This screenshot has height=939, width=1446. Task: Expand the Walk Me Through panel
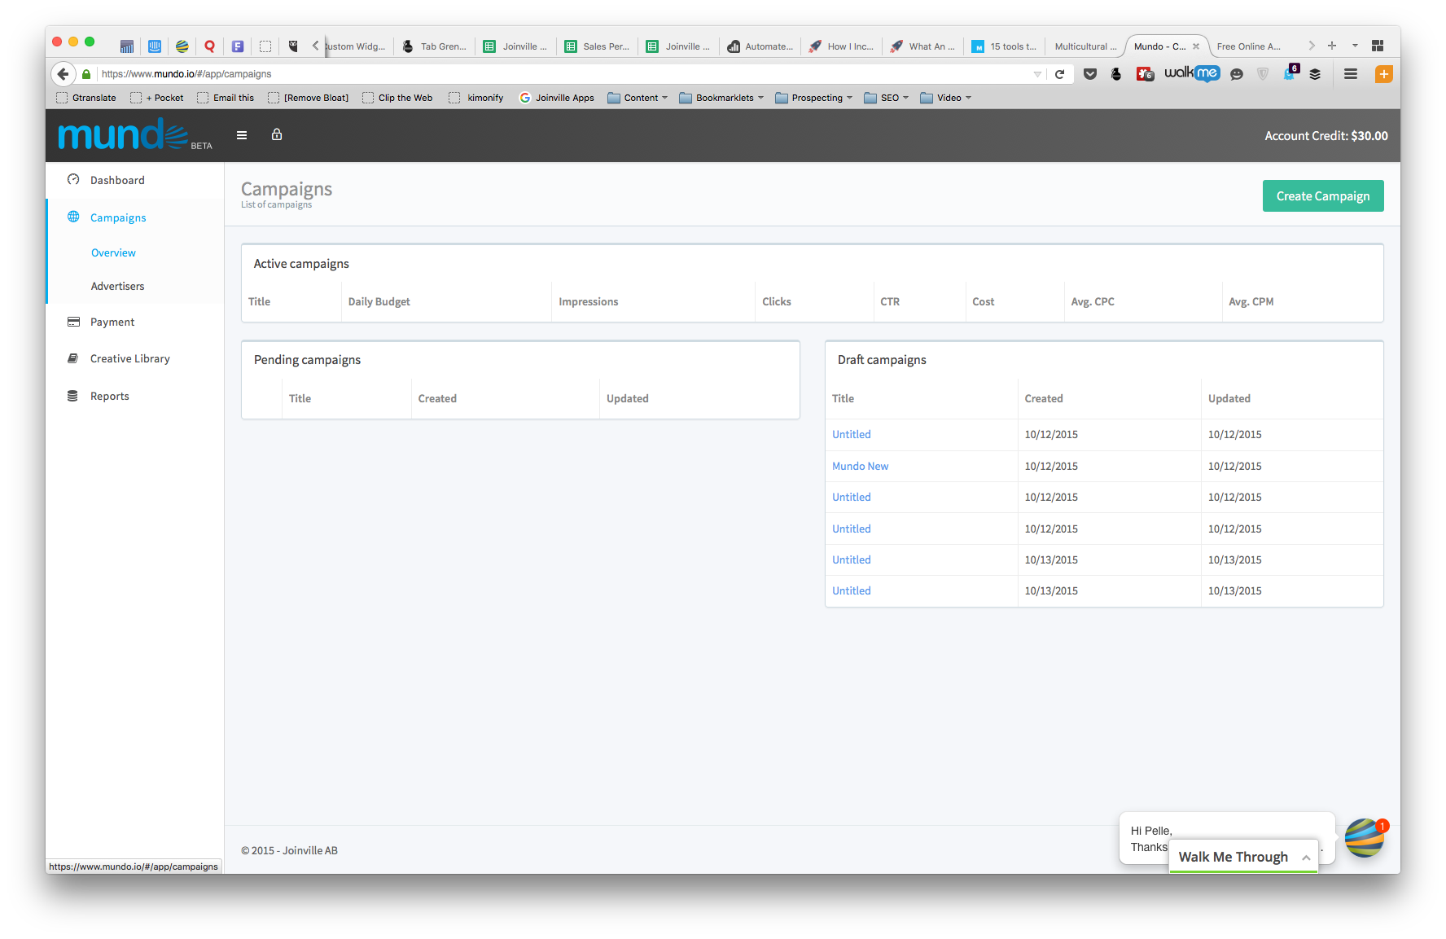click(1243, 857)
